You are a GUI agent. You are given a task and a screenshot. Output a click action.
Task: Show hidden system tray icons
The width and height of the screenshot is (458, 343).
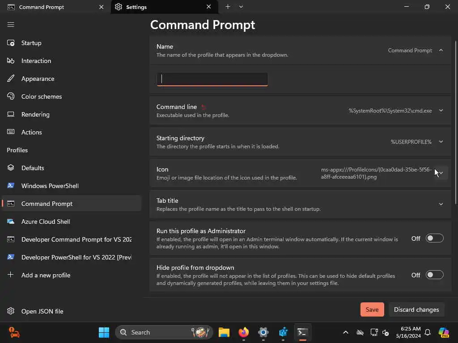pos(346,332)
